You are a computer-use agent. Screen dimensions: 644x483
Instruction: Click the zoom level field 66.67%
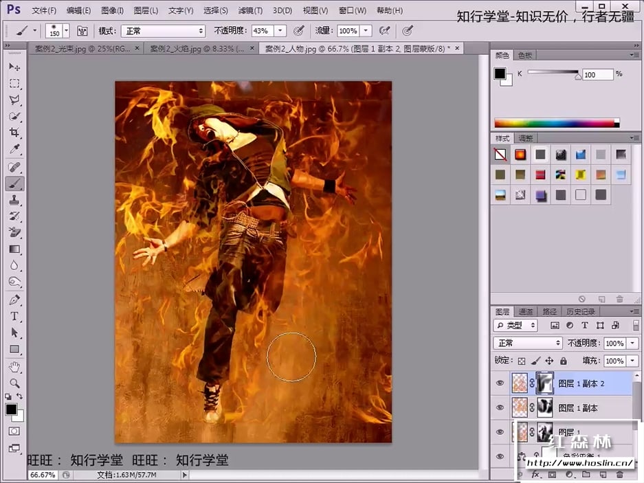coord(43,475)
